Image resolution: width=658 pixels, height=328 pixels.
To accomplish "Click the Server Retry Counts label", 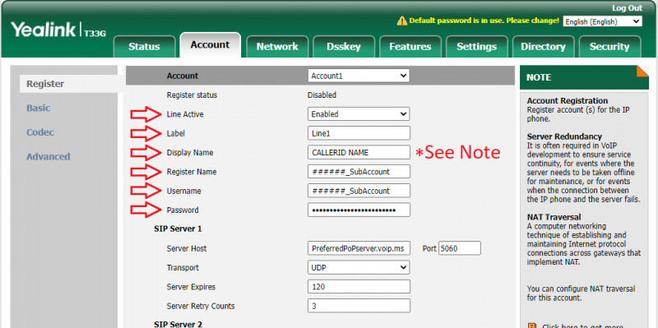I will tap(201, 306).
